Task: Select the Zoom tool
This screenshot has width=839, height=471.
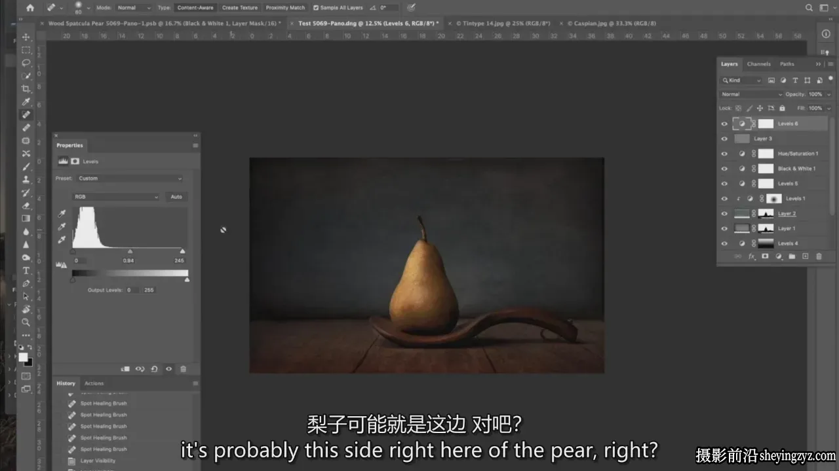Action: (26, 322)
